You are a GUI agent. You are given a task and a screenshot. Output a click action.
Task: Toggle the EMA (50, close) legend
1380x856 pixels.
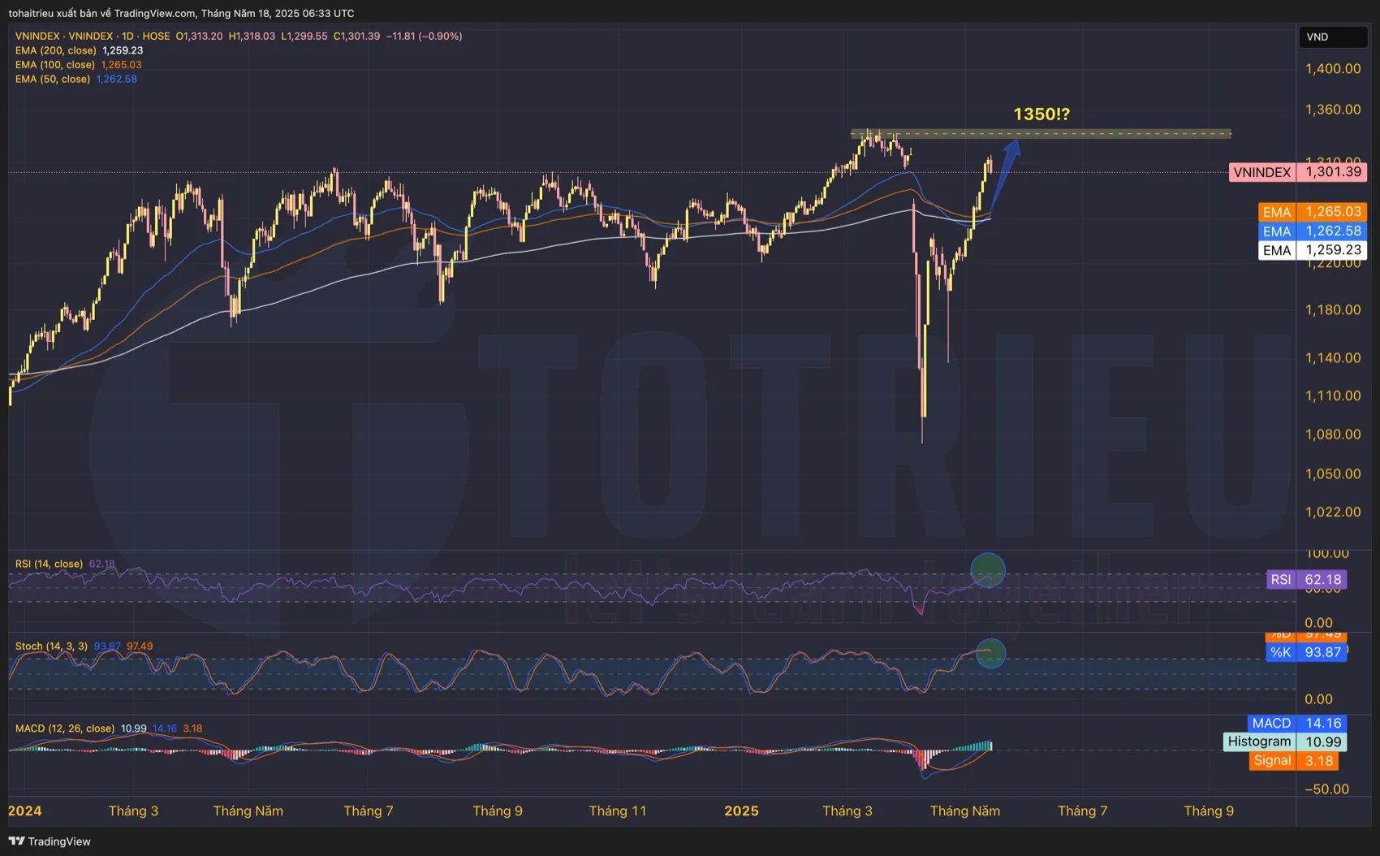pyautogui.click(x=53, y=80)
